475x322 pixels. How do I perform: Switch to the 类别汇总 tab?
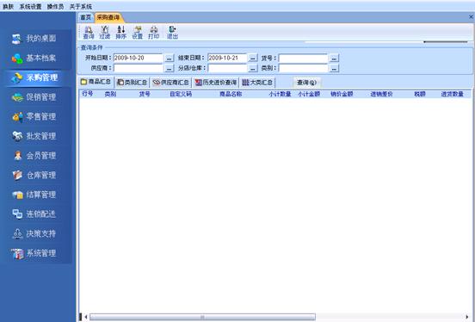[x=132, y=82]
